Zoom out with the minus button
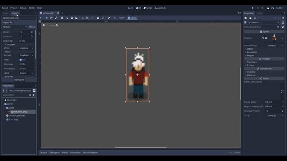287x161 pixels. point(43,25)
